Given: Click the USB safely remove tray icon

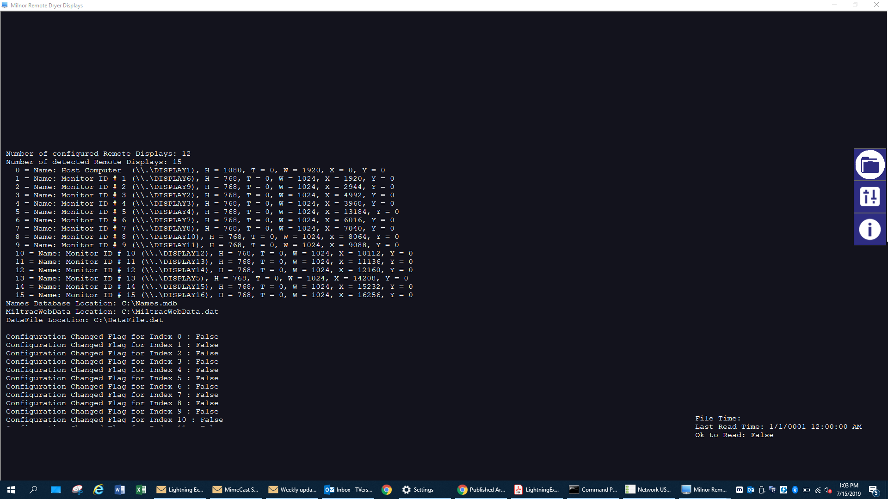Looking at the screenshot, I should (x=762, y=490).
